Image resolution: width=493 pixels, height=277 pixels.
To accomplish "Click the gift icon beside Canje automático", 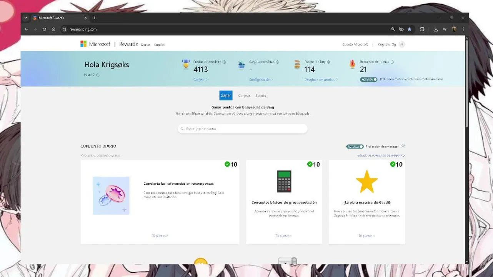I will (242, 65).
